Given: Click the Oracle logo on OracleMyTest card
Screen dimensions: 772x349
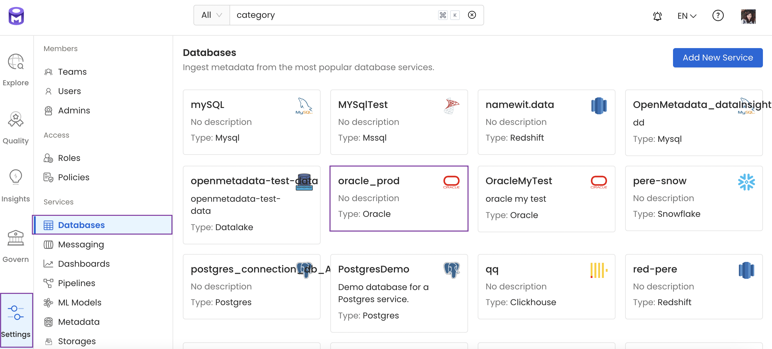Looking at the screenshot, I should click(599, 182).
